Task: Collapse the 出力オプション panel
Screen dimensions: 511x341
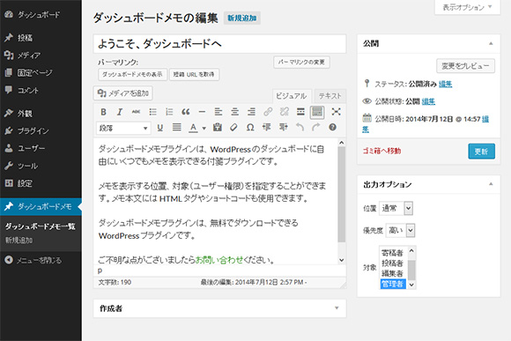Action: click(x=491, y=184)
